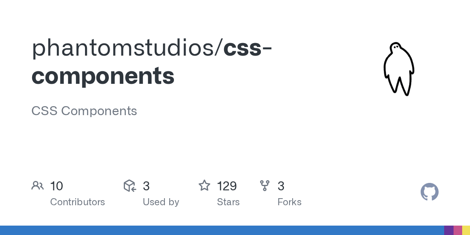Click the CSS Components description text
470x235 pixels.
84,111
